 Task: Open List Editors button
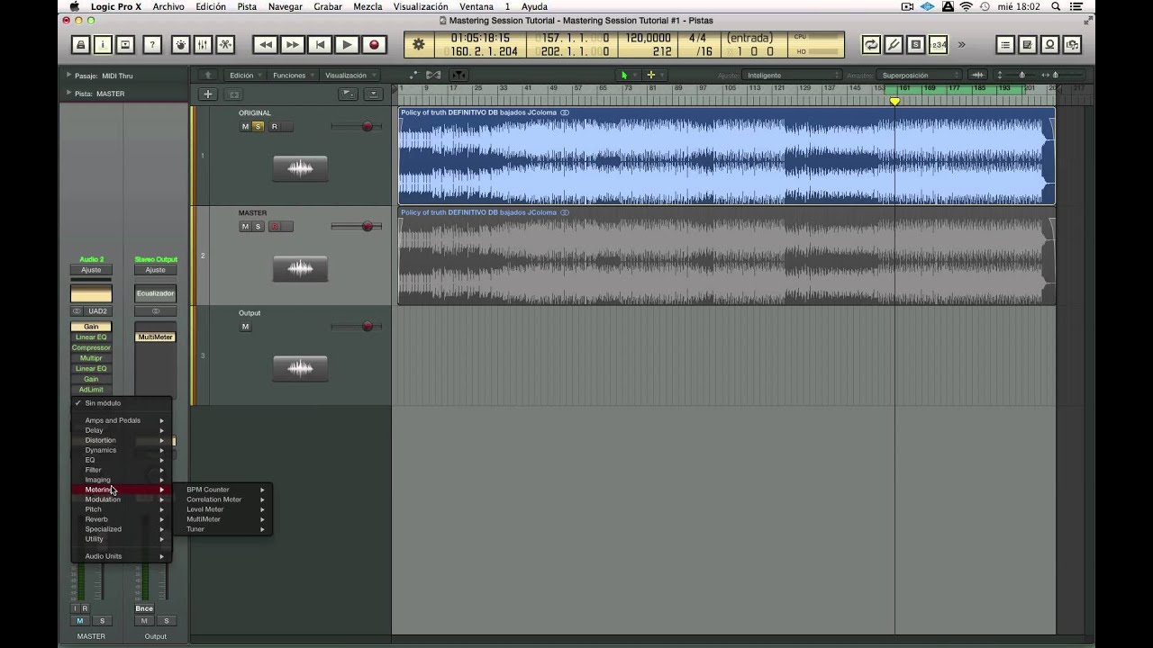click(x=1005, y=44)
